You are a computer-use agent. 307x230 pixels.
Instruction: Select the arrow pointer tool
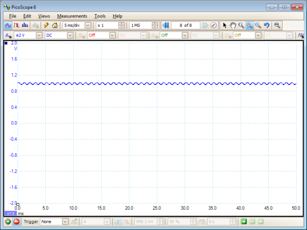(225, 25)
